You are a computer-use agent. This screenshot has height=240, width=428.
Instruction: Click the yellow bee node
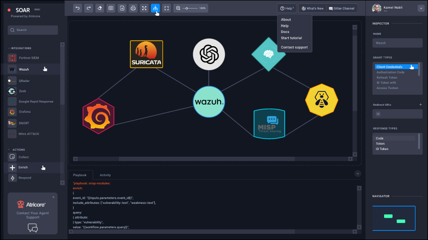[x=321, y=100]
